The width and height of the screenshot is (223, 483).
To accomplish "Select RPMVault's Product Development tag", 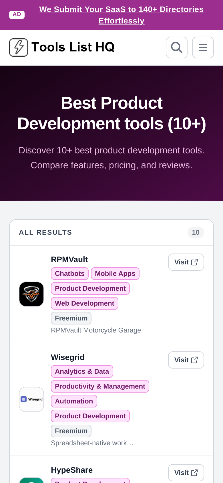I will 90,288.
